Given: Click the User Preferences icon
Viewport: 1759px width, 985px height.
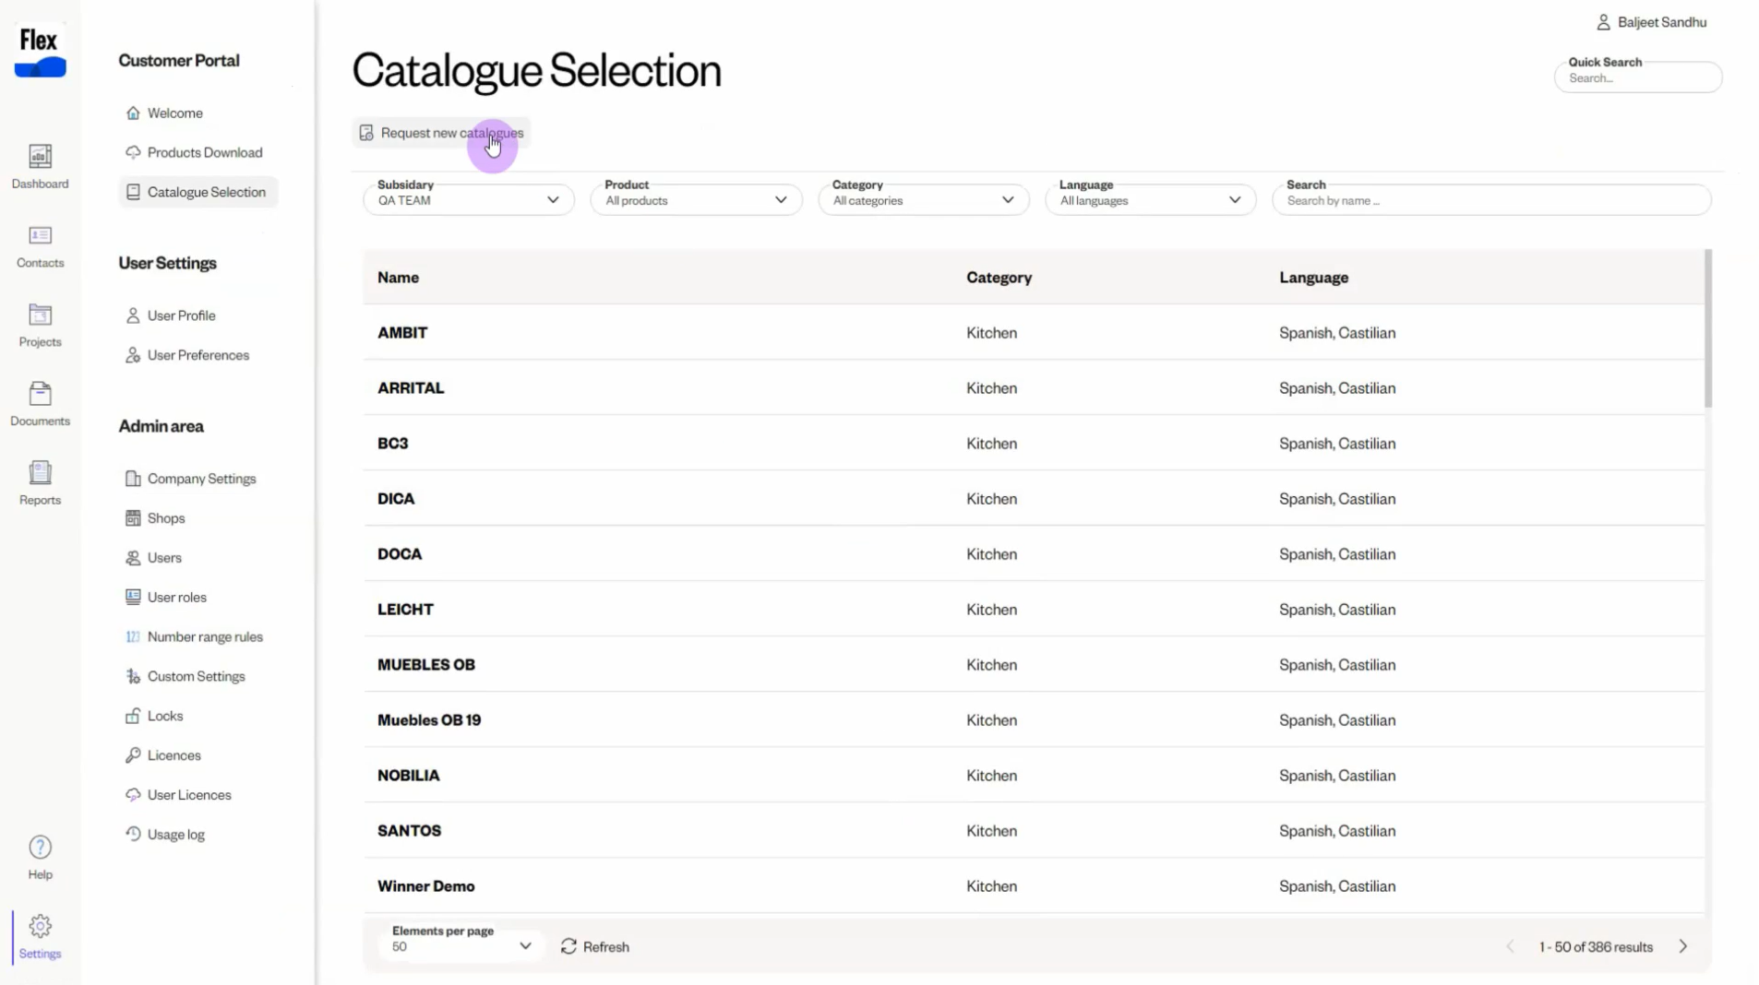Looking at the screenshot, I should [133, 355].
